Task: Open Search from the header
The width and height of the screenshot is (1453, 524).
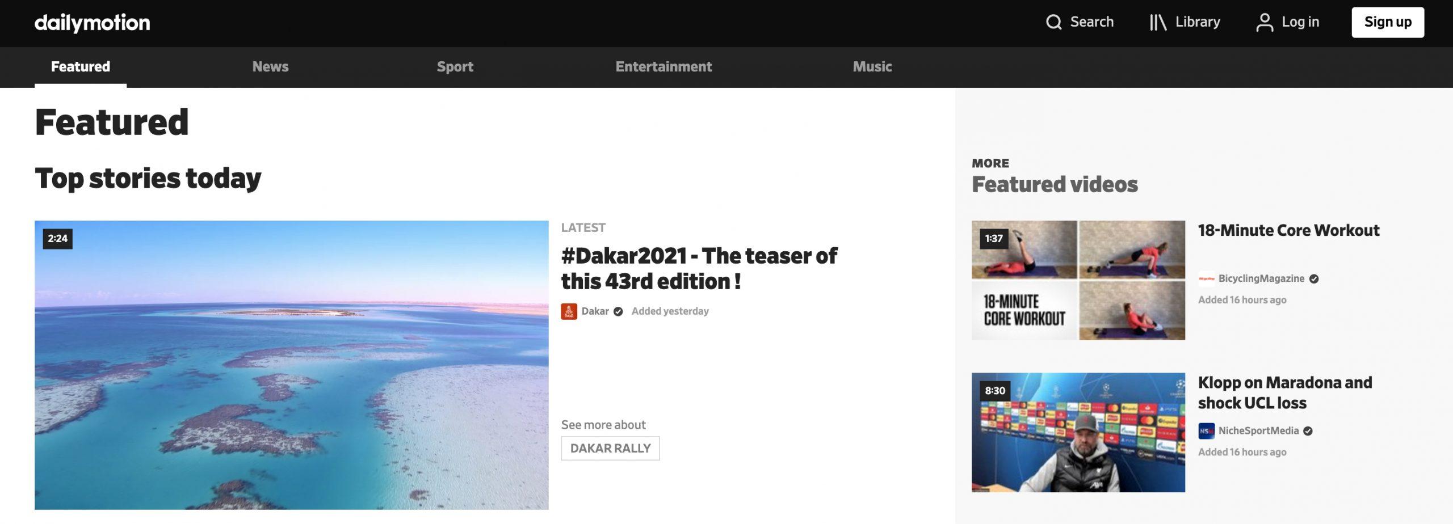Action: (1091, 22)
